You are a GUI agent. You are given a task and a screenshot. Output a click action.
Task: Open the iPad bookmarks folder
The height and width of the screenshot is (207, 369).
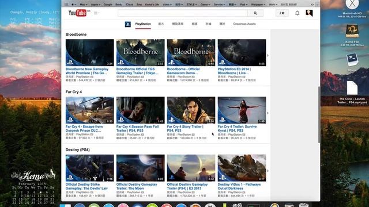coord(243,5)
